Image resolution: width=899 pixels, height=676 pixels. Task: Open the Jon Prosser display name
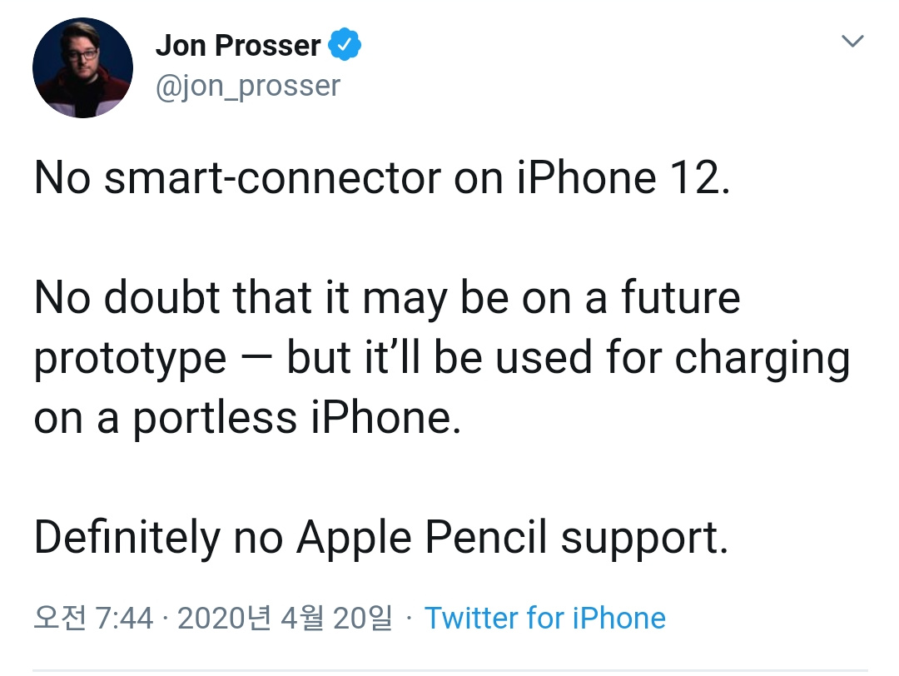(238, 45)
